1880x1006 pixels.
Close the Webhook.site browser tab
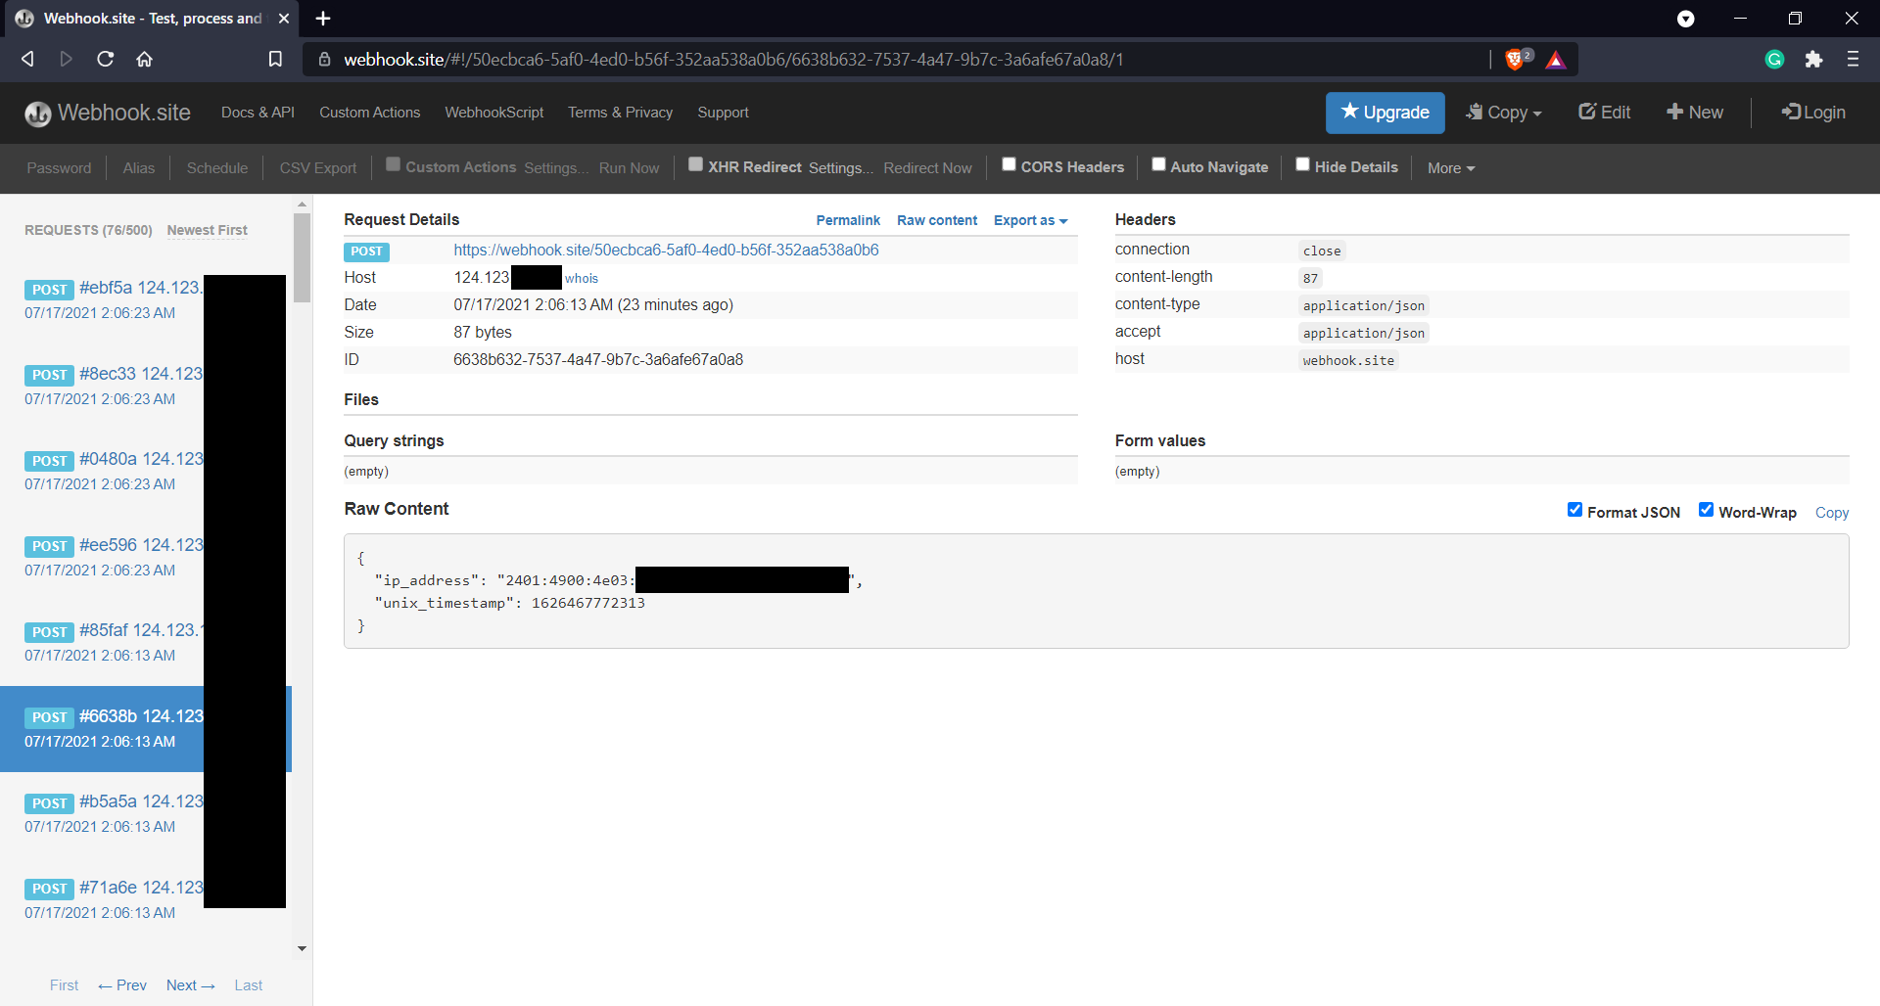pos(284,19)
